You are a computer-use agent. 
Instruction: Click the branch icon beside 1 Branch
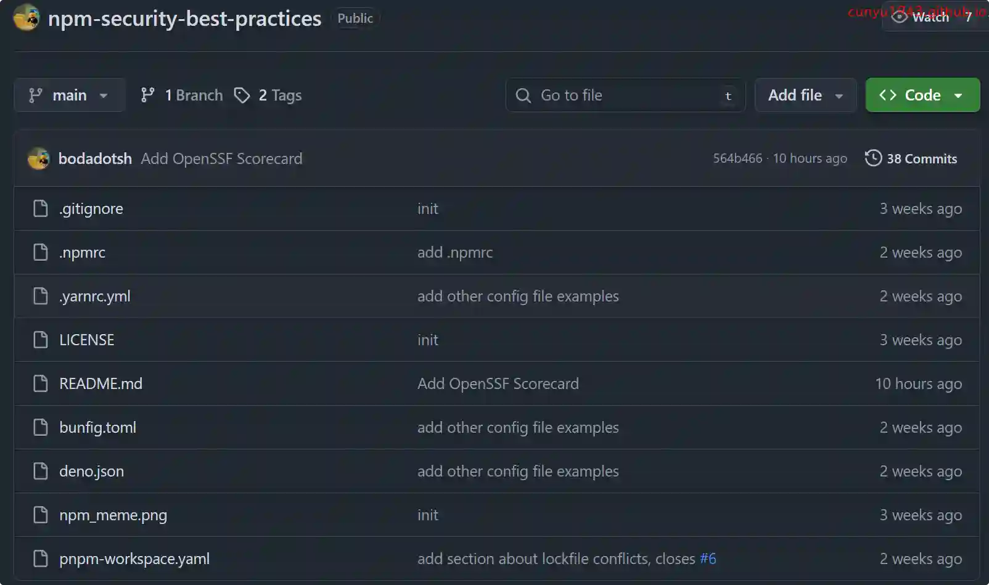pos(148,96)
